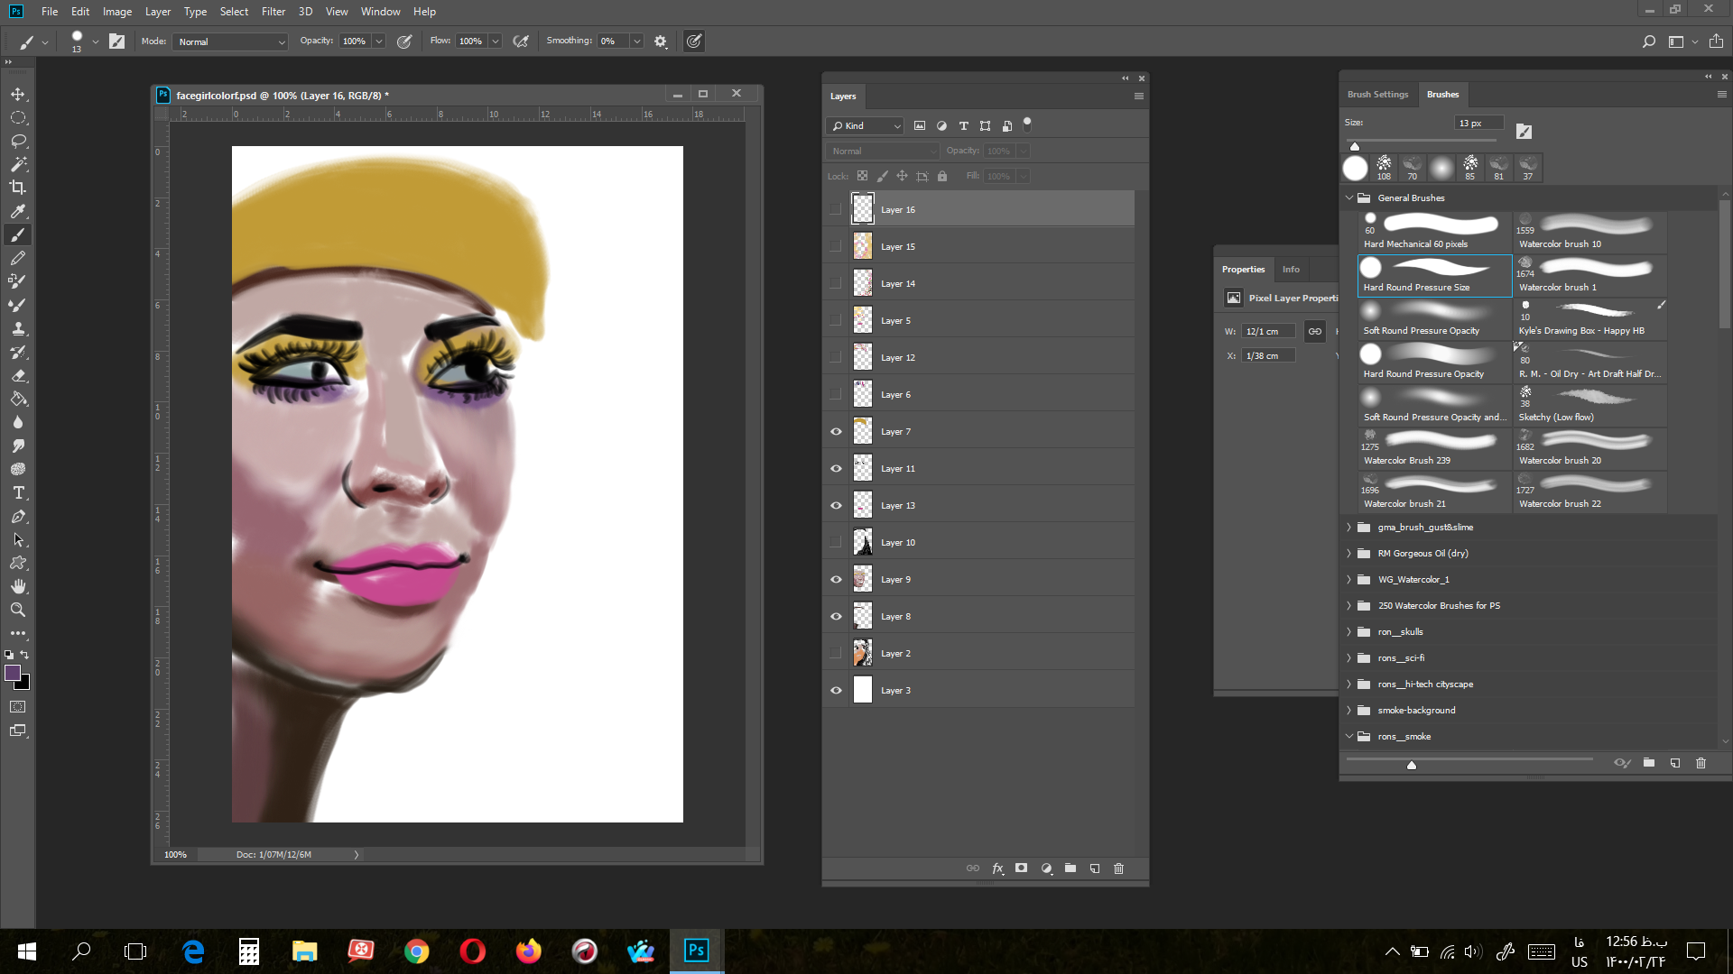
Task: Select the Eyedropper tool
Action: [18, 211]
